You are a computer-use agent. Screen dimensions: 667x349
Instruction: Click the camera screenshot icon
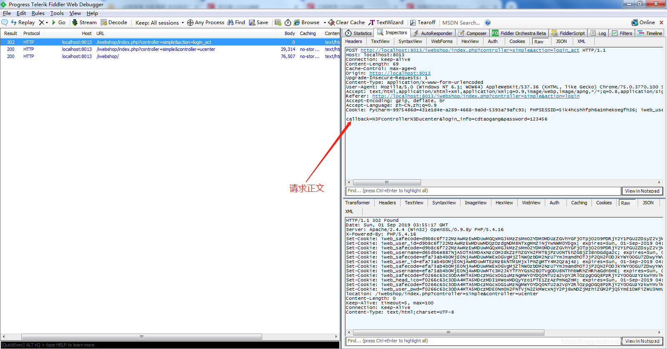pyautogui.click(x=278, y=23)
